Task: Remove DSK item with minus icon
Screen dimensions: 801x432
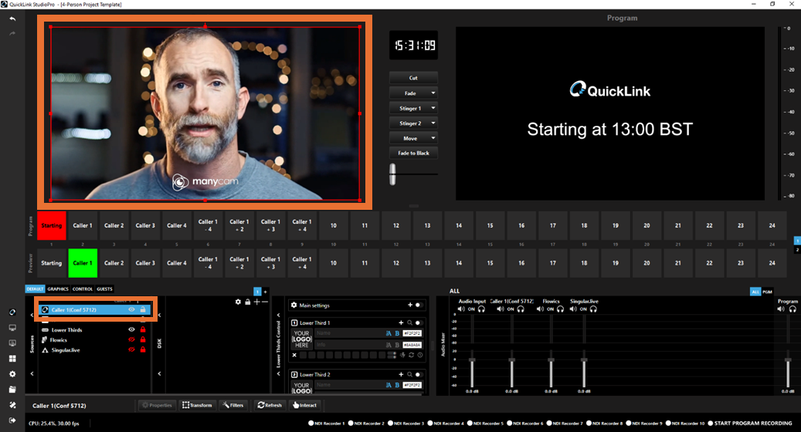Action: coord(264,302)
